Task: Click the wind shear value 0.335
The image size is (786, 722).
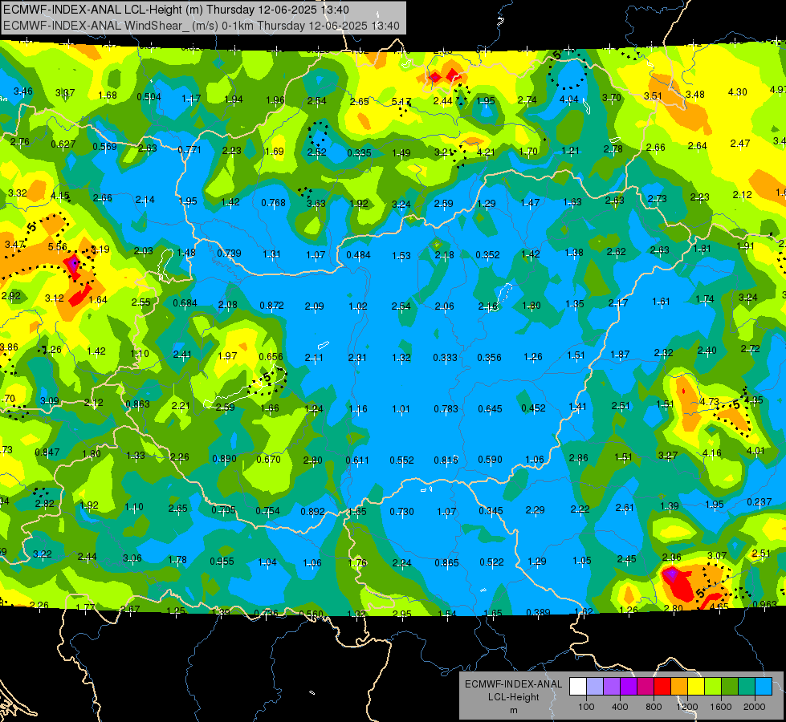Action: pos(360,152)
